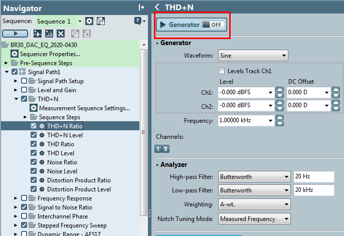Uncheck THD+N folder checkbox

pos(24,99)
